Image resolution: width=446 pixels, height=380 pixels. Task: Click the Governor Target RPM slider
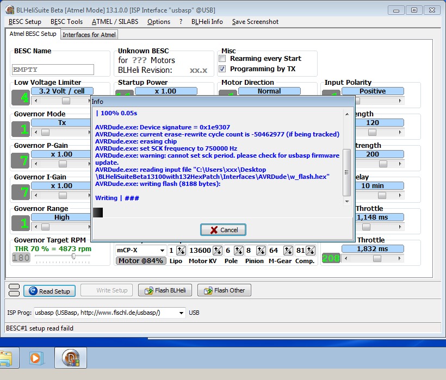73,257
